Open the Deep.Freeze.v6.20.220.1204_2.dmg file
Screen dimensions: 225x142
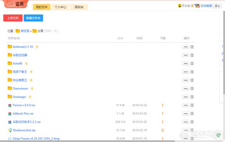coord(36,138)
